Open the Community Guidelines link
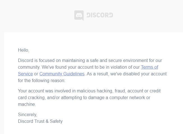183x134 pixels. (62, 74)
